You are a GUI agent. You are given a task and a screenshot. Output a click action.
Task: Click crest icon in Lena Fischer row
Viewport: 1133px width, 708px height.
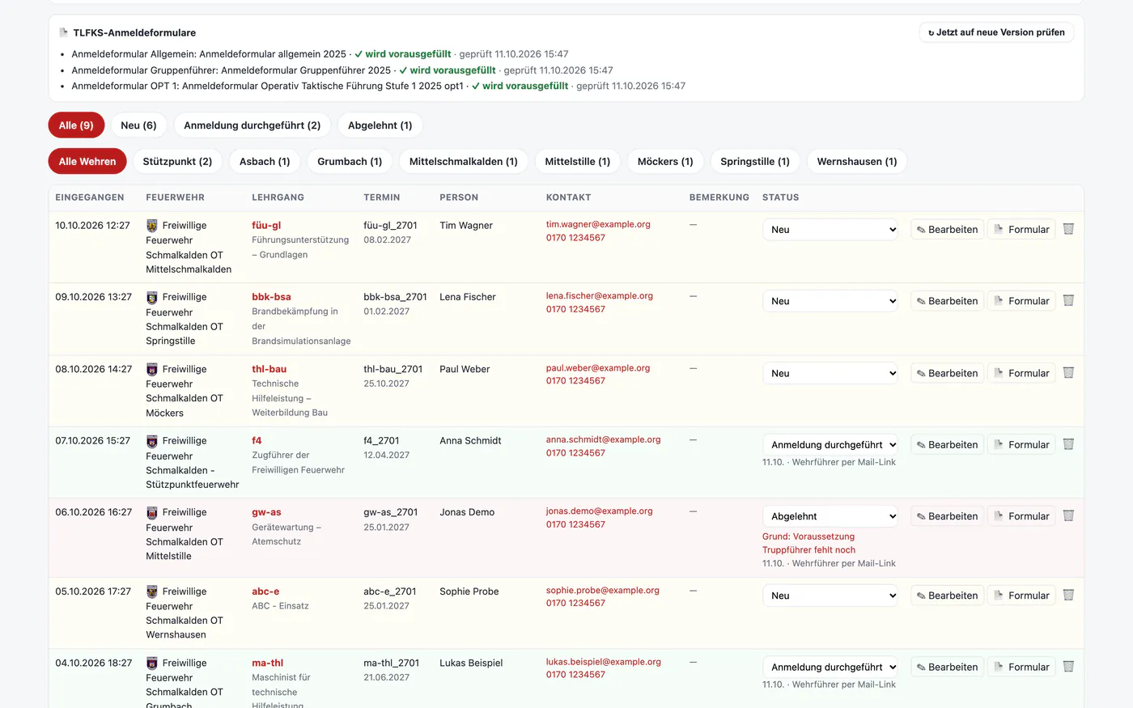(x=151, y=297)
